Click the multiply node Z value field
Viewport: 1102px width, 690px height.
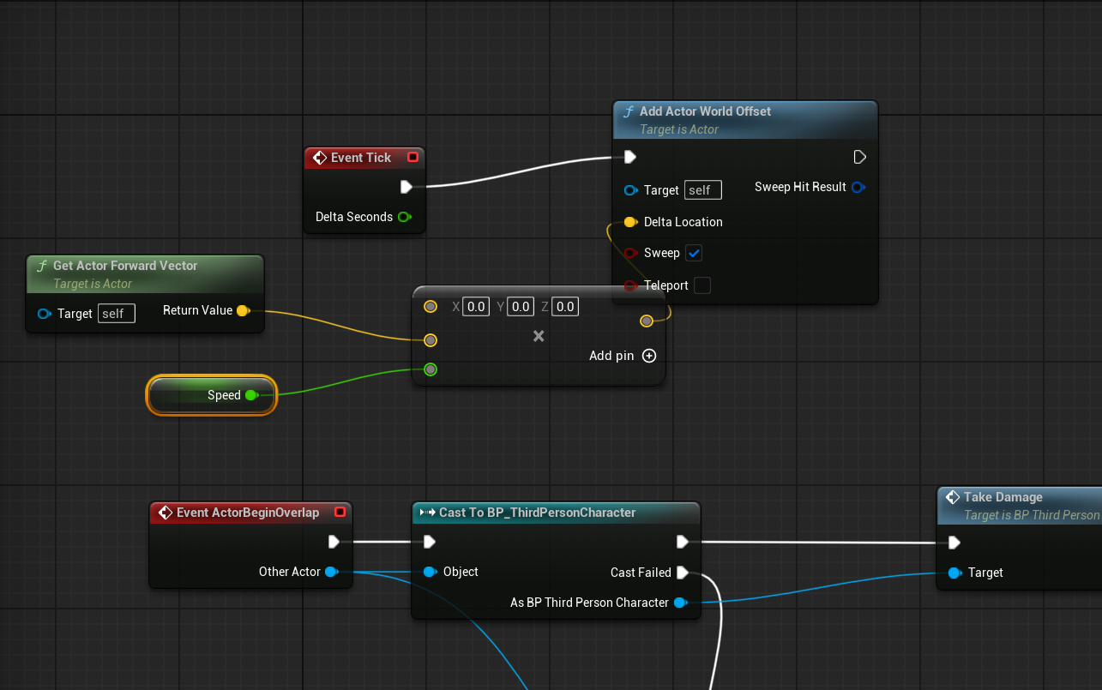[564, 306]
